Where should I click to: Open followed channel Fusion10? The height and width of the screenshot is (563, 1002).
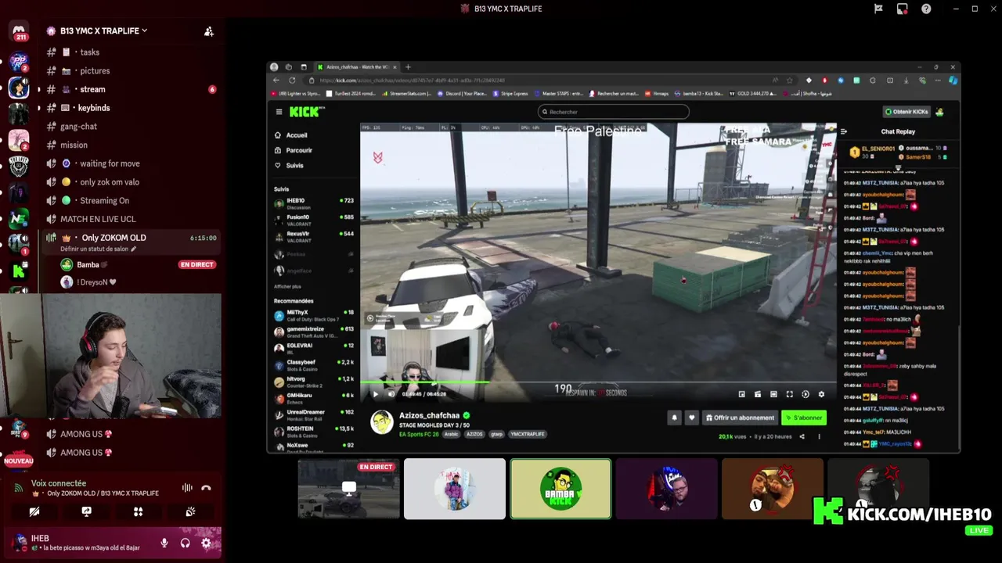(314, 219)
